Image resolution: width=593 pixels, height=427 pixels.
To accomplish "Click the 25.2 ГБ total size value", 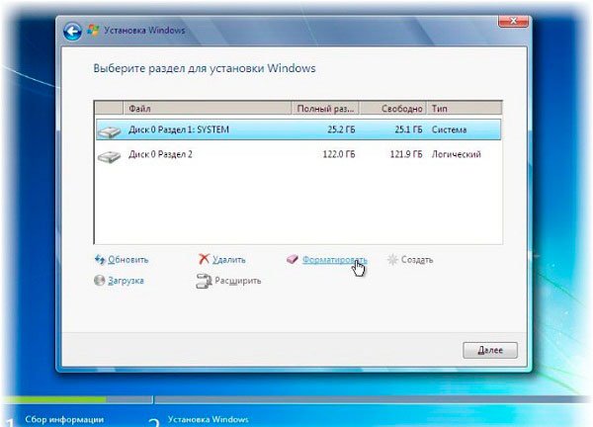I will pyautogui.click(x=341, y=129).
